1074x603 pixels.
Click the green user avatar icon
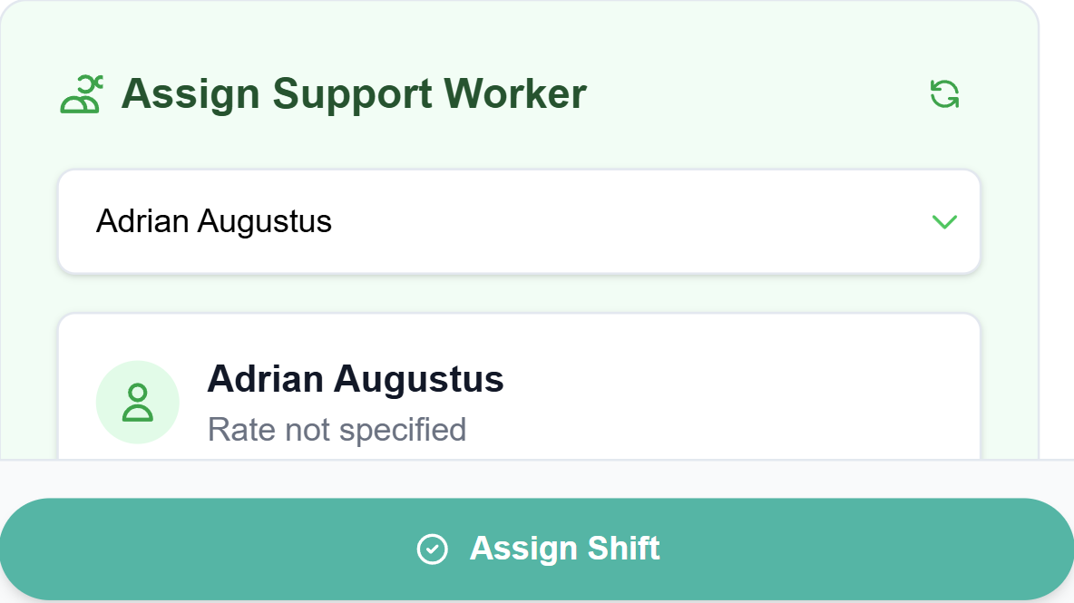tap(138, 403)
